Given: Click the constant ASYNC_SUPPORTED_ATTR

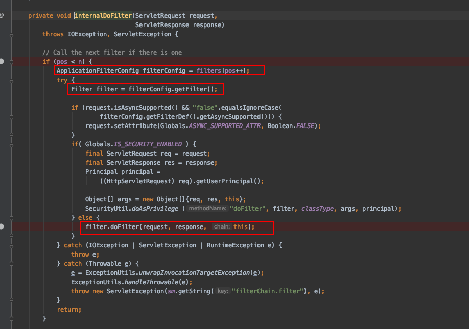Looking at the screenshot, I should point(225,126).
